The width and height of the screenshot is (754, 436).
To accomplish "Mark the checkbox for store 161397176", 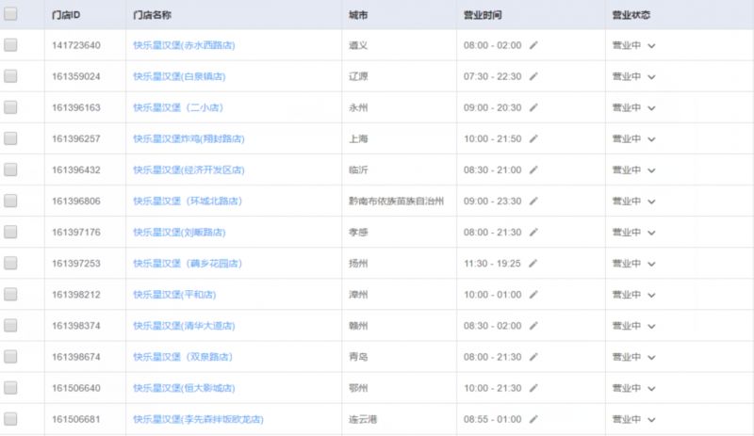I will (x=10, y=232).
